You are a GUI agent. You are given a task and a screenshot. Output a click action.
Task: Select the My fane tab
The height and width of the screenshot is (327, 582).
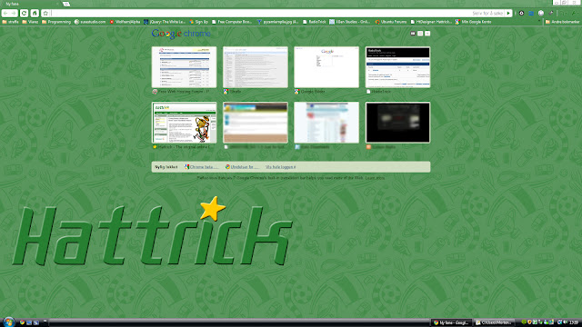coord(30,4)
